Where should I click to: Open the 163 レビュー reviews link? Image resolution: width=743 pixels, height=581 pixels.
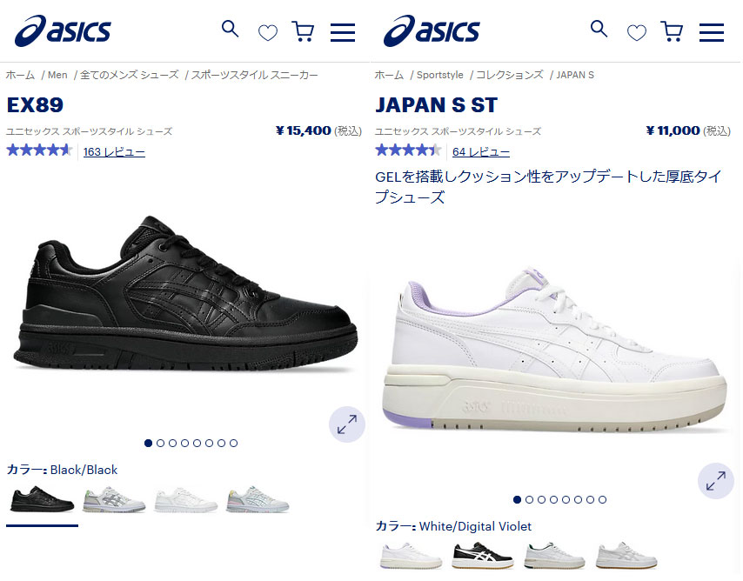(x=114, y=151)
